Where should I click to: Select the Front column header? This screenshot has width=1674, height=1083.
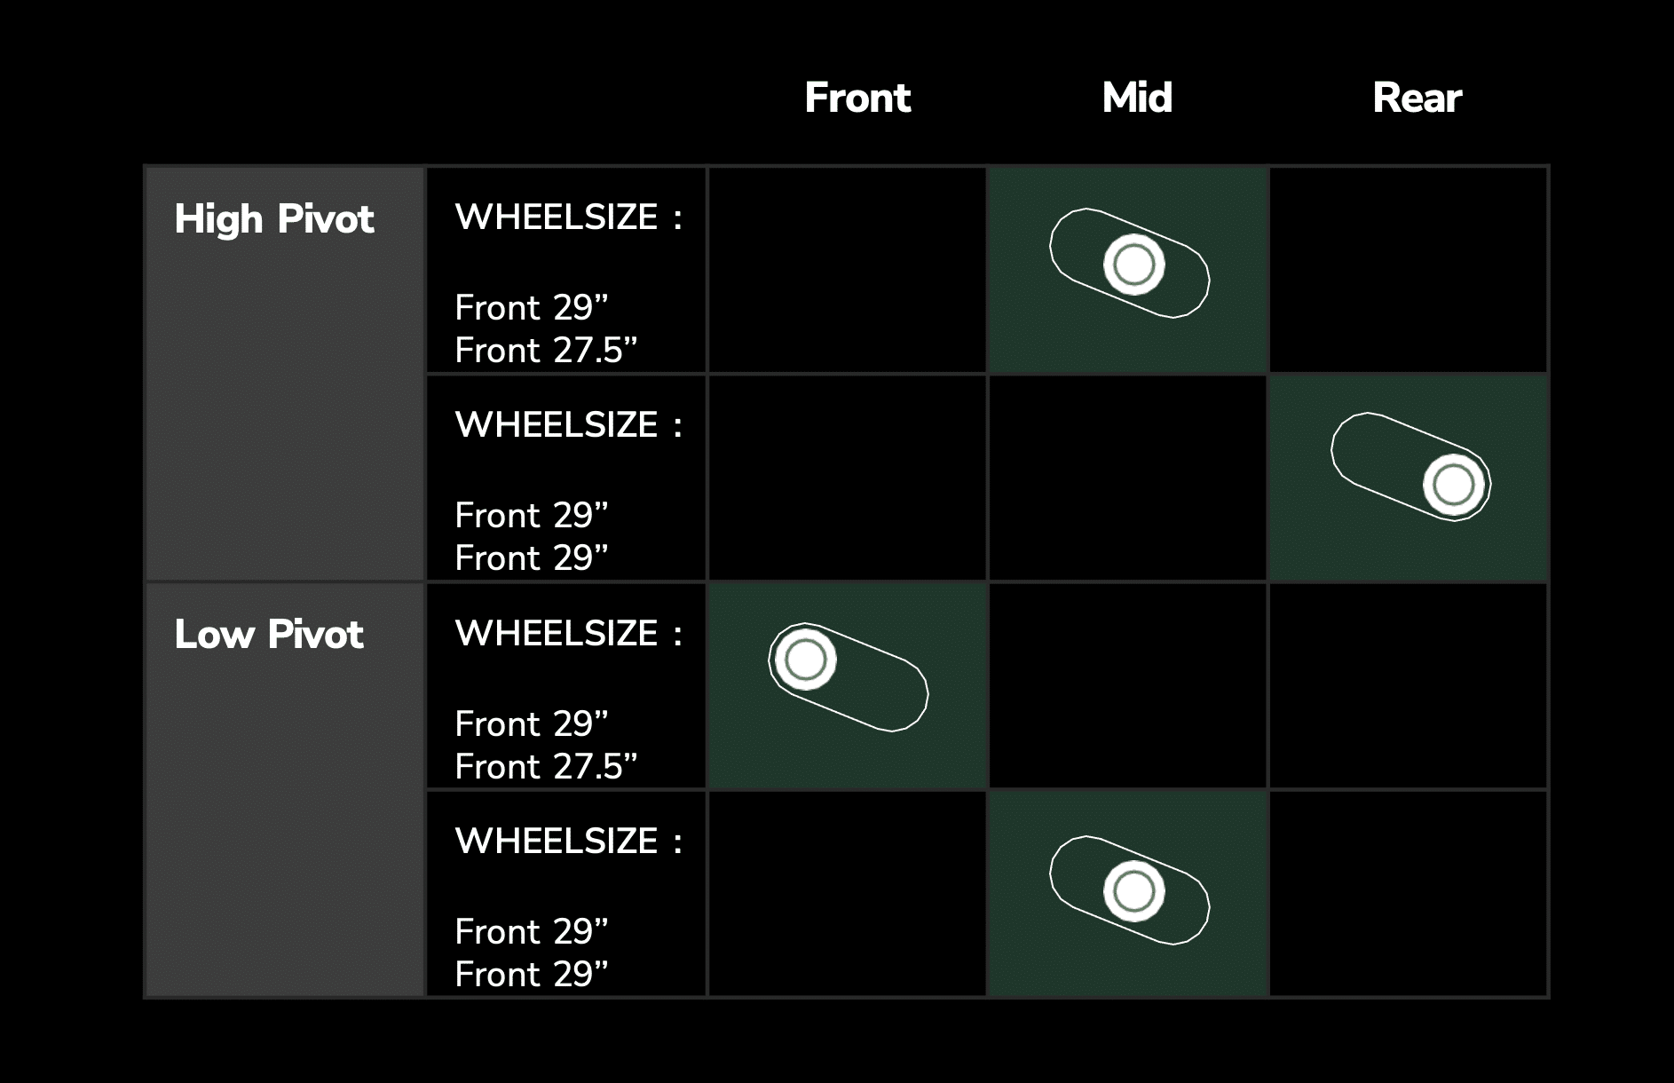[x=857, y=98]
